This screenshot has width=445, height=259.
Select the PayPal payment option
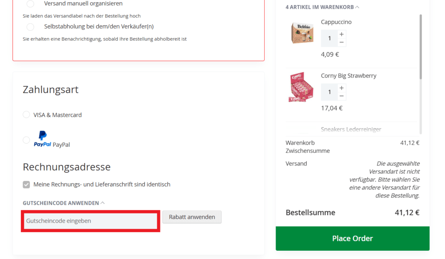(x=26, y=140)
